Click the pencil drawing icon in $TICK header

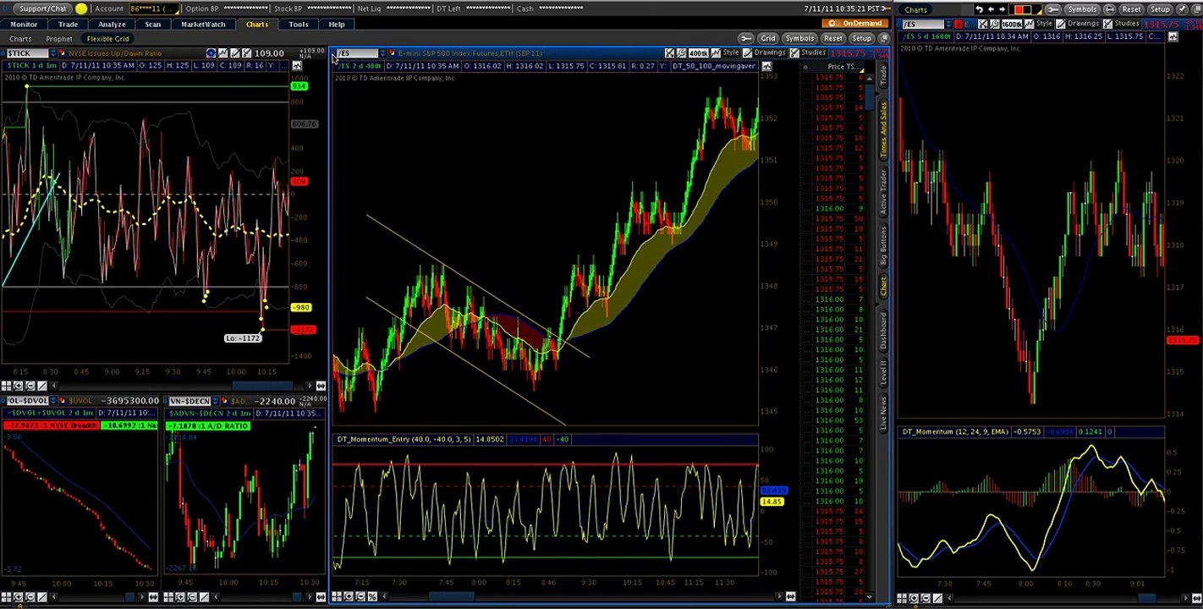click(x=234, y=53)
